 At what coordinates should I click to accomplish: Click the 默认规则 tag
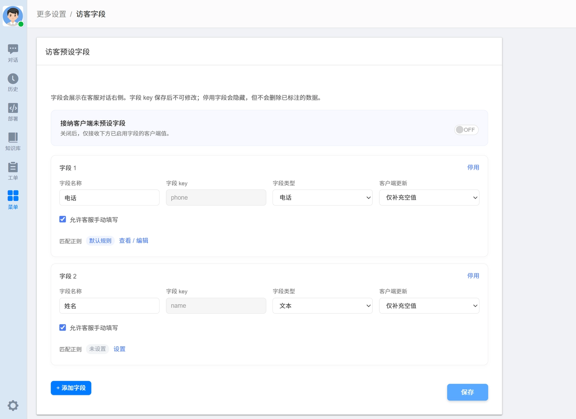(100, 241)
